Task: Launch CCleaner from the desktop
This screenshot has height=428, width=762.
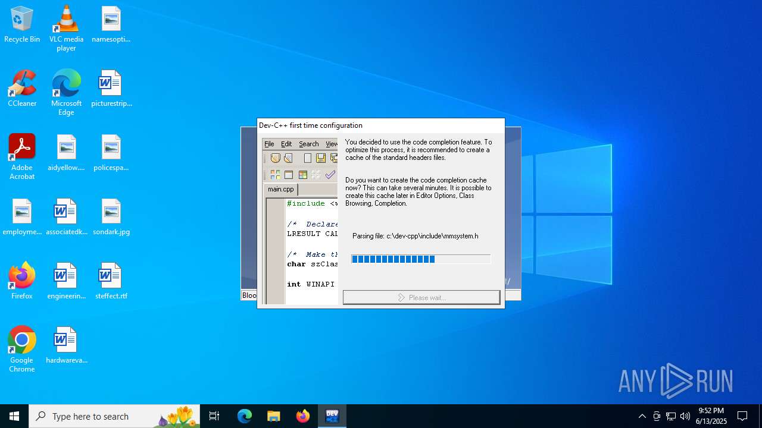Action: coord(22,89)
